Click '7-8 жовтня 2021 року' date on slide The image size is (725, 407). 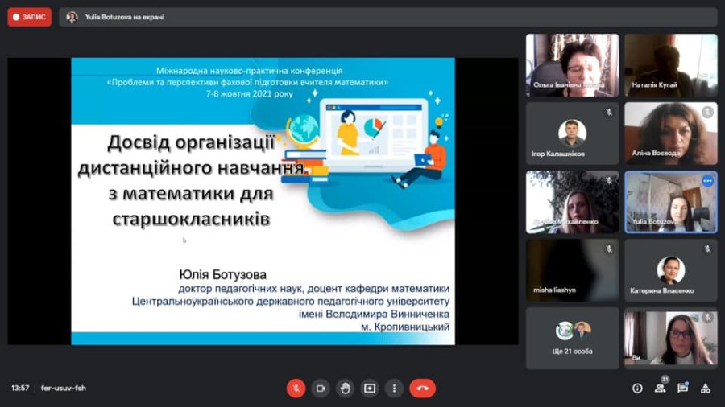coord(249,93)
